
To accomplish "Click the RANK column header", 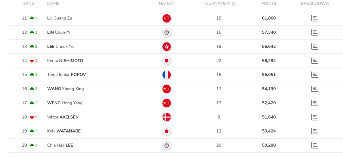I will [28, 3].
